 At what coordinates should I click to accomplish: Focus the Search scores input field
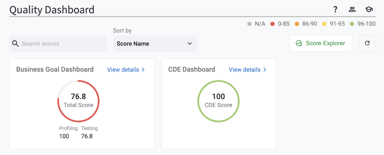pos(61,44)
